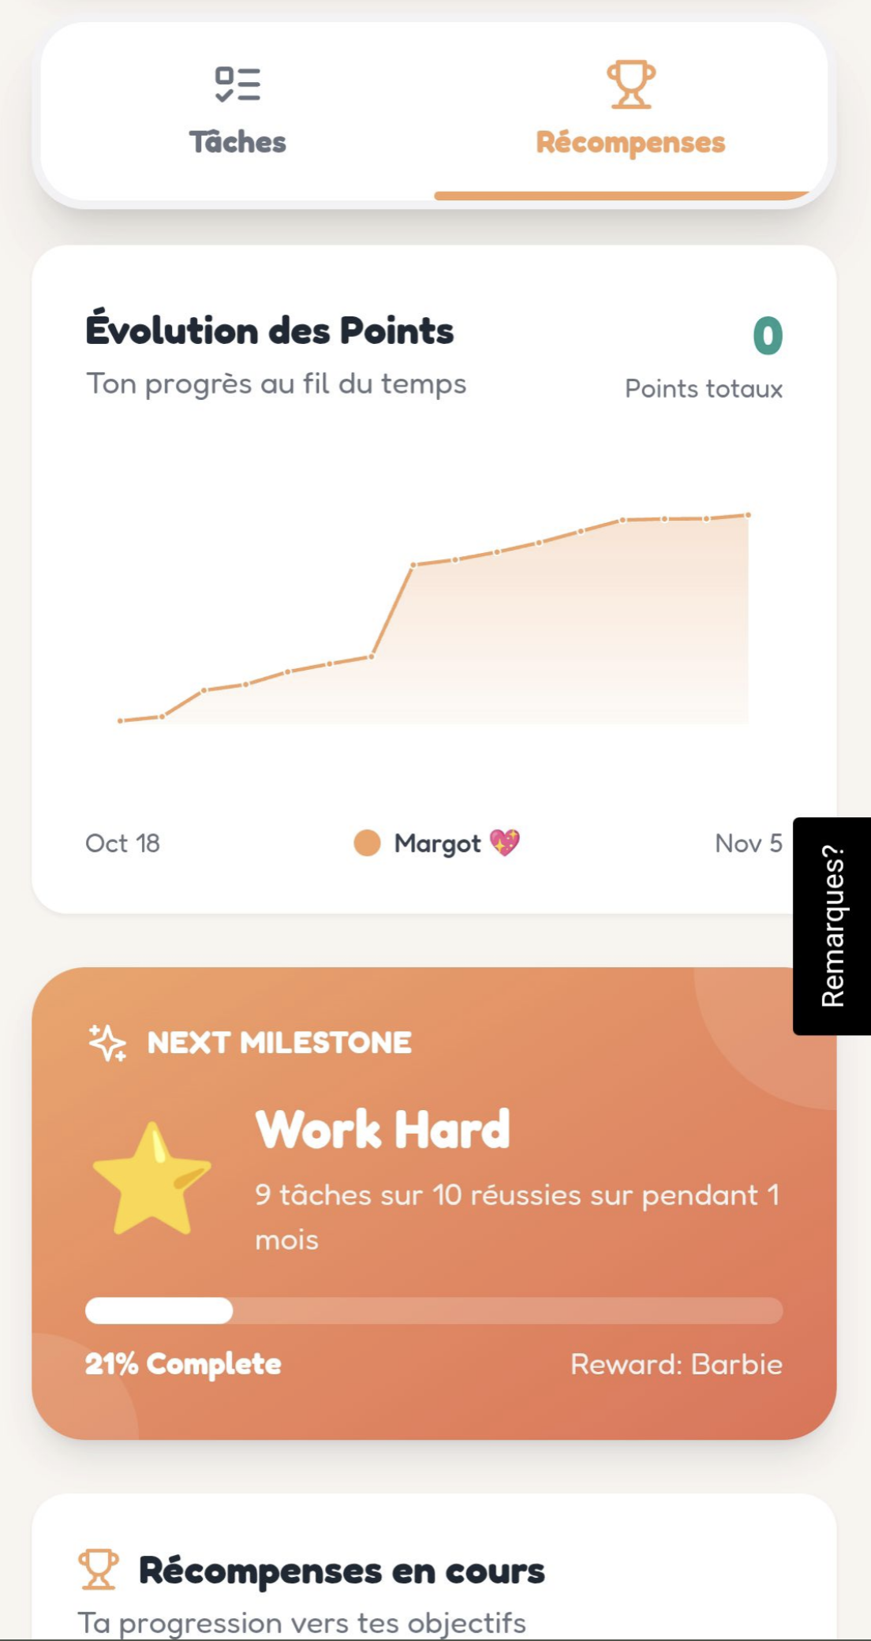Screen dimensions: 871x1641
Task: Toggle the Margot series legend dot
Action: tap(367, 843)
